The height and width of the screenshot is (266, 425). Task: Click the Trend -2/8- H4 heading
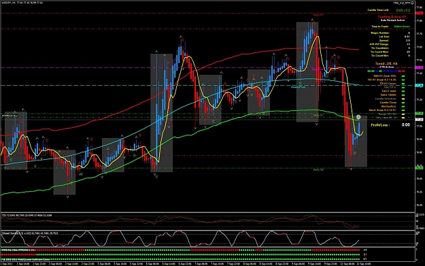[x=386, y=63]
